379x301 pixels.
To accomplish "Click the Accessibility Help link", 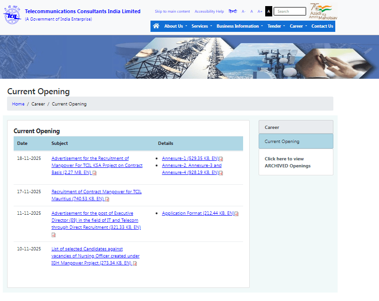I will tap(209, 11).
